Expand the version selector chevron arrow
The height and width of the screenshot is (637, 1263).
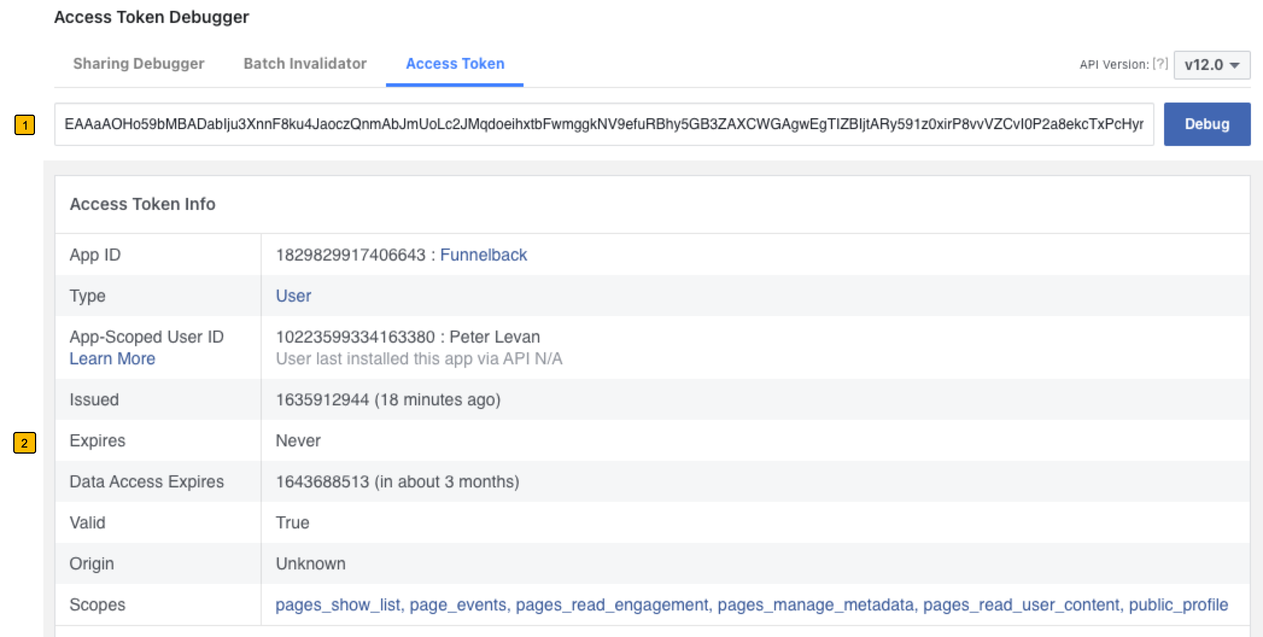(1235, 65)
